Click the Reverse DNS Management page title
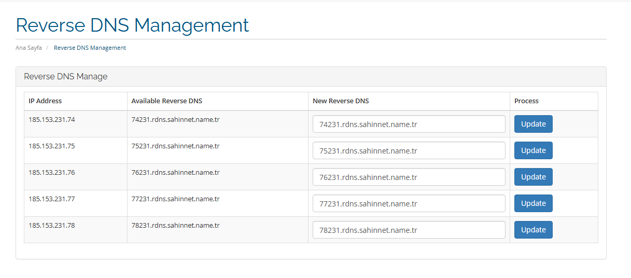Viewport: 631px width, 278px height. coord(132,25)
